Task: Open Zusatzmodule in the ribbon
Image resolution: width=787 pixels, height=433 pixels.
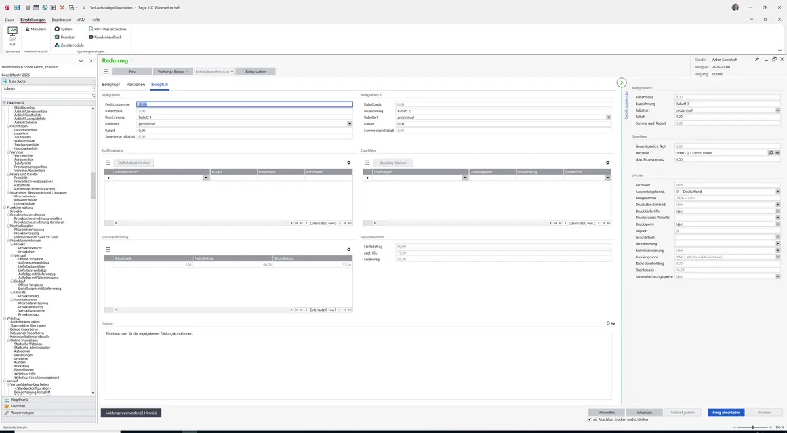Action: [x=69, y=45]
